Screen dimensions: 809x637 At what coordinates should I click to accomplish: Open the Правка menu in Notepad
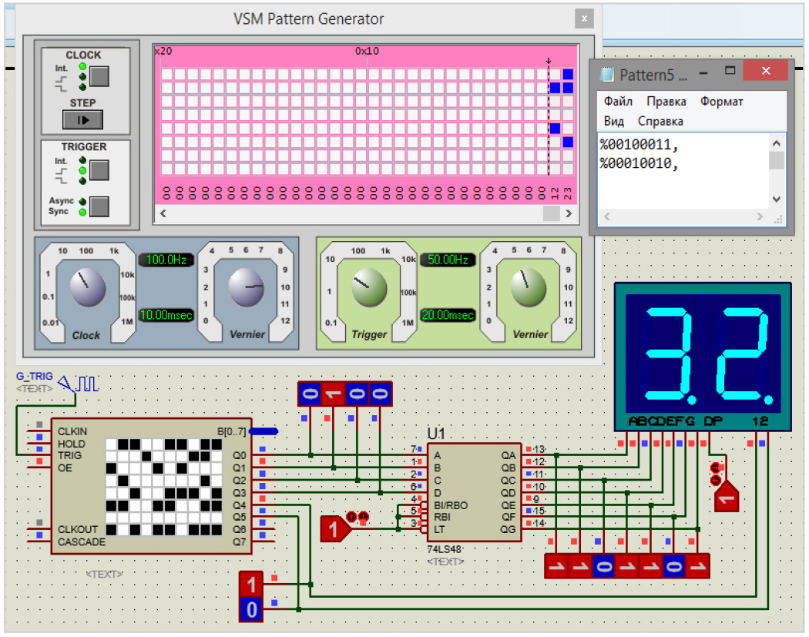(666, 101)
